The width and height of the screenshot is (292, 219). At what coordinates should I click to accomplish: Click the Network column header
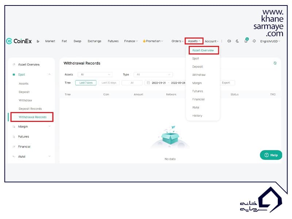click(x=171, y=95)
